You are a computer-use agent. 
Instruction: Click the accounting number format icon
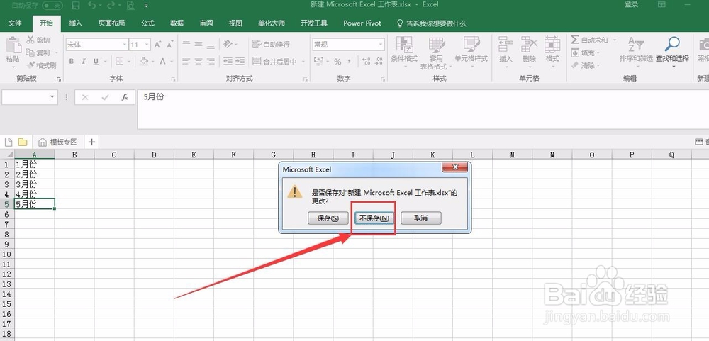coord(318,61)
